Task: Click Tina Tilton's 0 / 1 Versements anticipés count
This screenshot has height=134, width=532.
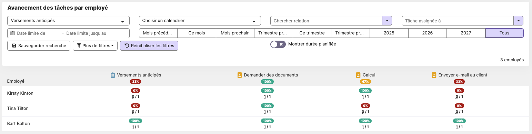Action: pos(135,112)
